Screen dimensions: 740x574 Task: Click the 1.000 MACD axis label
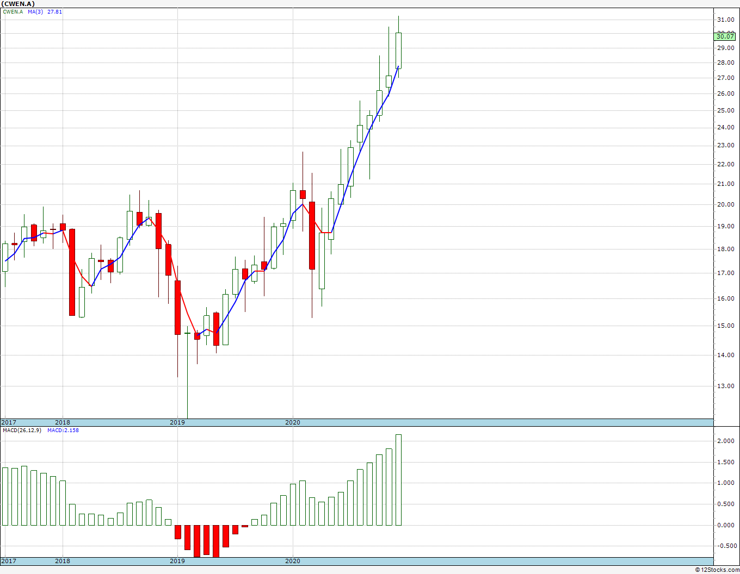tap(725, 483)
